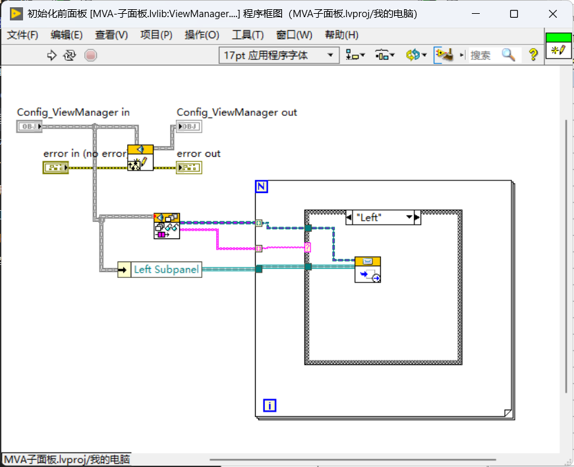Select the unbundle class data node
The width and height of the screenshot is (574, 467).
pyautogui.click(x=167, y=226)
